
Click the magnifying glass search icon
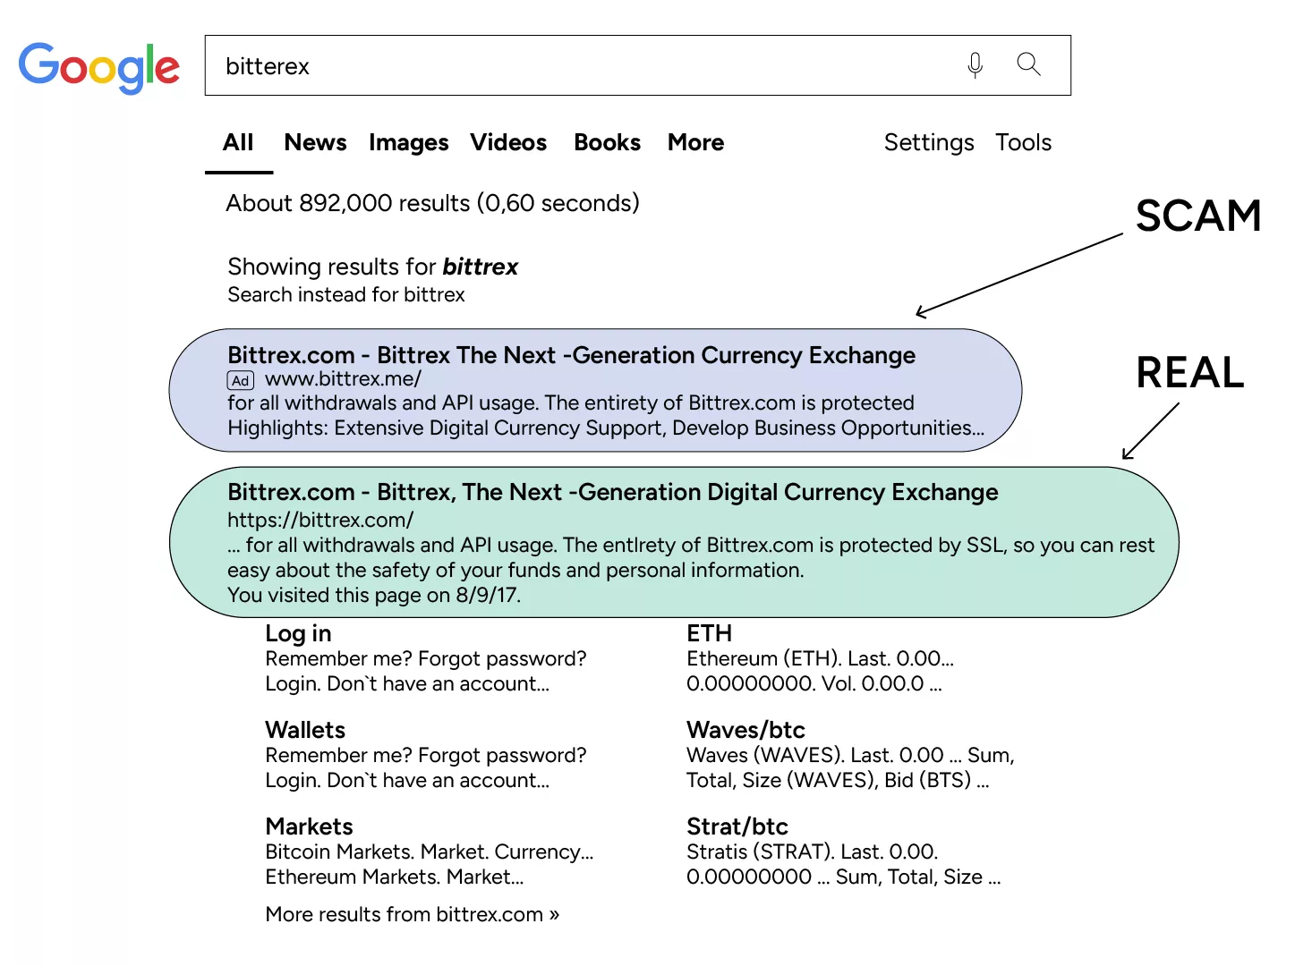tap(1028, 64)
